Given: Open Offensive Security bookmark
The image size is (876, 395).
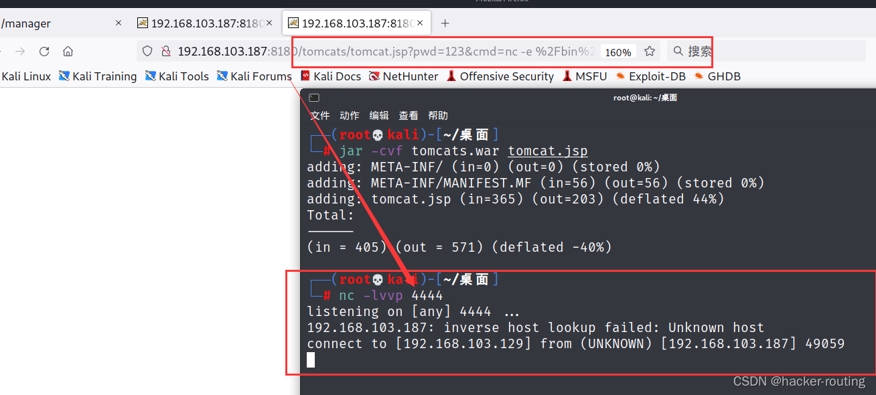Looking at the screenshot, I should coord(500,76).
